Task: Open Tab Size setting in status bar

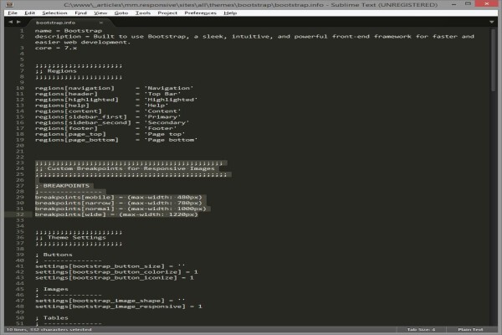Action: click(421, 329)
